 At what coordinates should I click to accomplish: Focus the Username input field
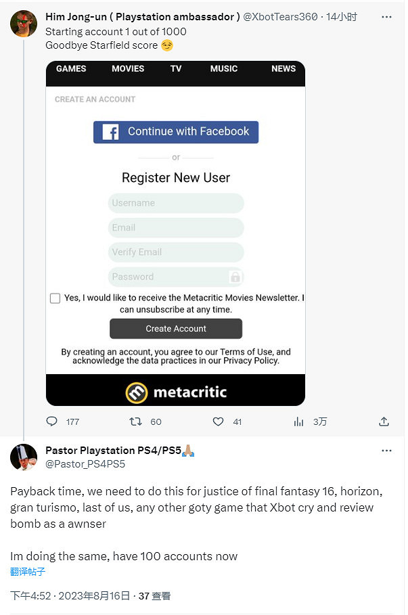[176, 203]
